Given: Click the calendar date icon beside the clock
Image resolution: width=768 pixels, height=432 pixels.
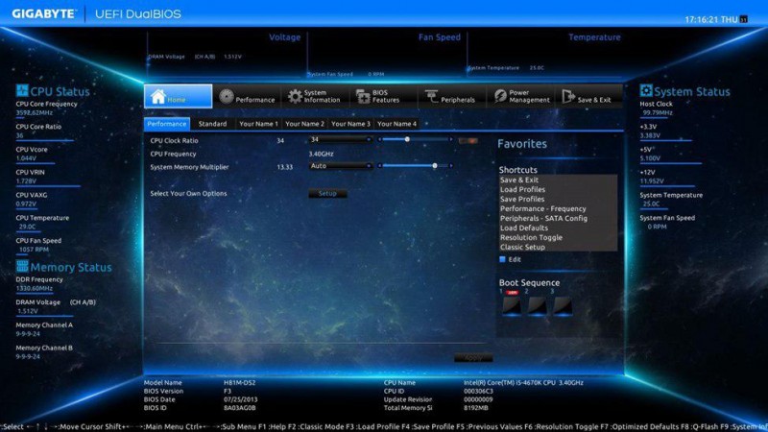Looking at the screenshot, I should (x=743, y=19).
